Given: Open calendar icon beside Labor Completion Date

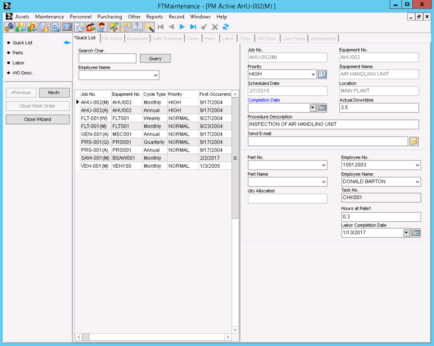Looking at the screenshot, I should [416, 233].
